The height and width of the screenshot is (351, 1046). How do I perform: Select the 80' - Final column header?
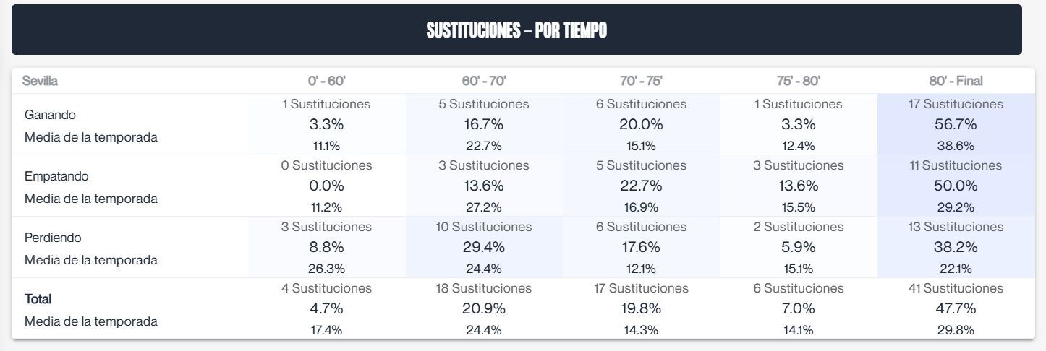point(956,81)
